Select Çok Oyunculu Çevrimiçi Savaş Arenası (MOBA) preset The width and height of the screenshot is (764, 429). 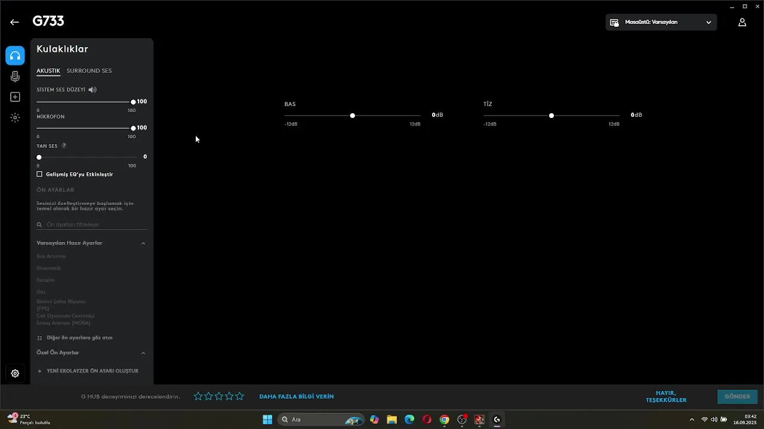coord(66,319)
